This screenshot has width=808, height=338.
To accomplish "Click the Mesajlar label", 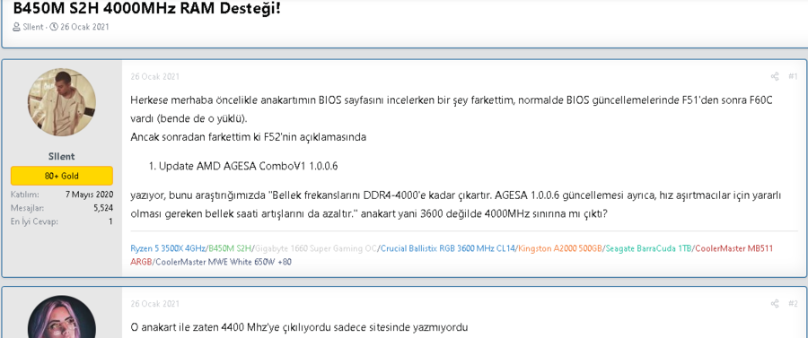I will [27, 208].
